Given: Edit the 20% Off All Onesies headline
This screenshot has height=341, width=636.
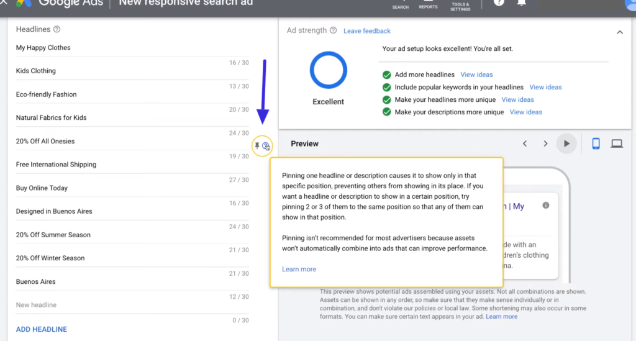Looking at the screenshot, I should [132, 141].
